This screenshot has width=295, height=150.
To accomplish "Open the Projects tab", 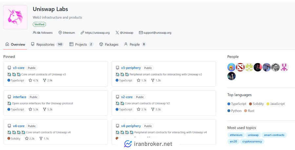I will click(81, 44).
